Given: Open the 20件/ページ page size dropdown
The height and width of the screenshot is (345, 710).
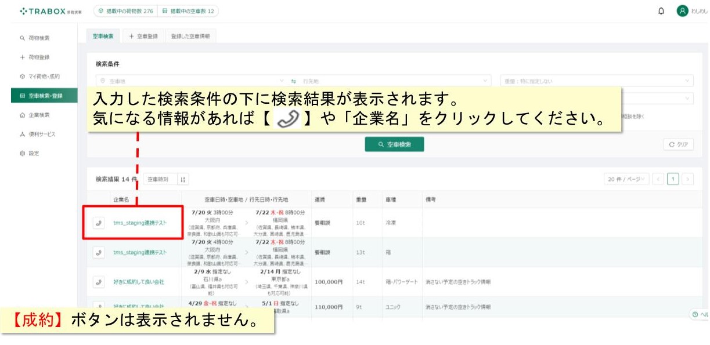Looking at the screenshot, I should point(626,179).
